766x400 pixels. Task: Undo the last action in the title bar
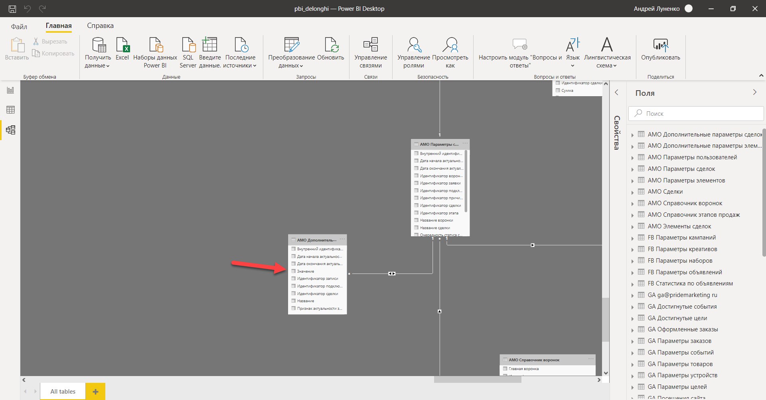pos(27,8)
